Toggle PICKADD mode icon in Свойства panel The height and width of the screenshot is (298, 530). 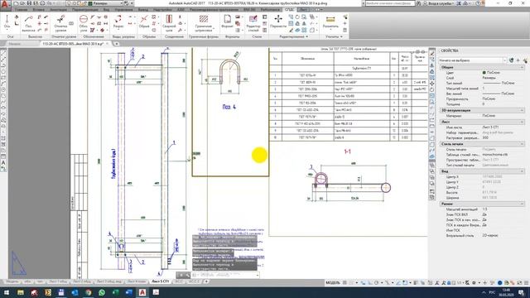click(x=512, y=60)
